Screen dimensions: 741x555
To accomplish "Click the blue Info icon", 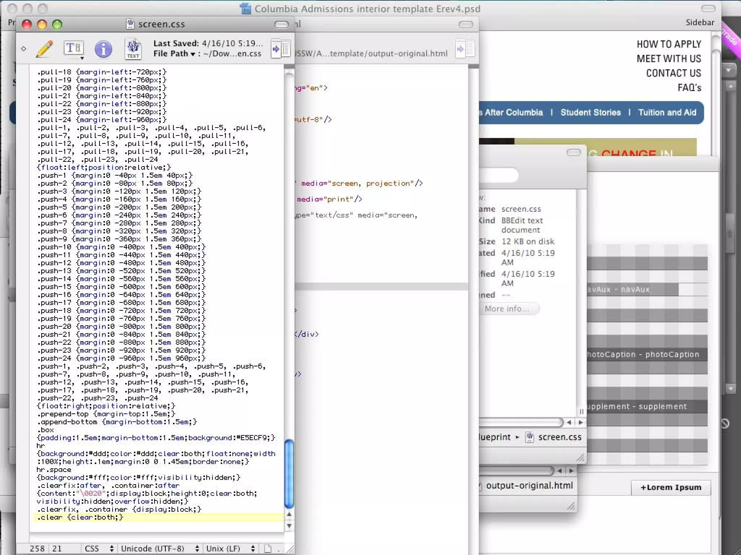I will 103,49.
